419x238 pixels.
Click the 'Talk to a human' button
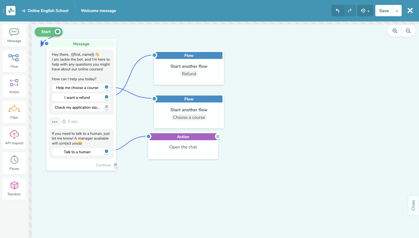(x=77, y=152)
